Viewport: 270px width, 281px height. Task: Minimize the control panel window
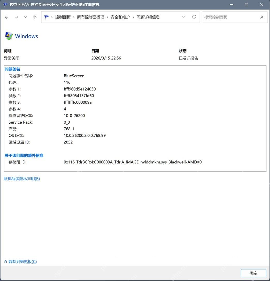232,5
